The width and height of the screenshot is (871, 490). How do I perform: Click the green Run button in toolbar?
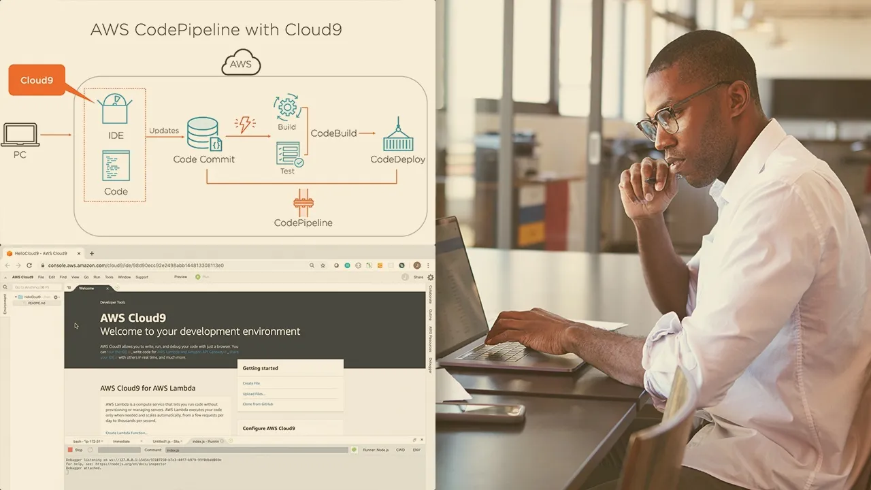pos(203,277)
